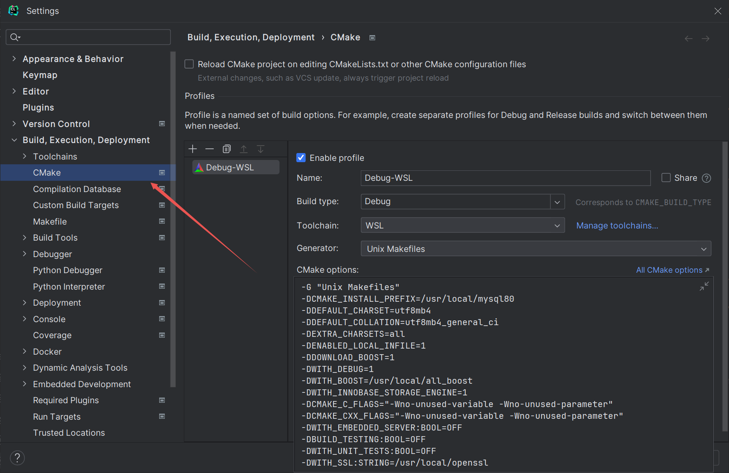Move profile up in list
The image size is (729, 473).
pos(244,149)
